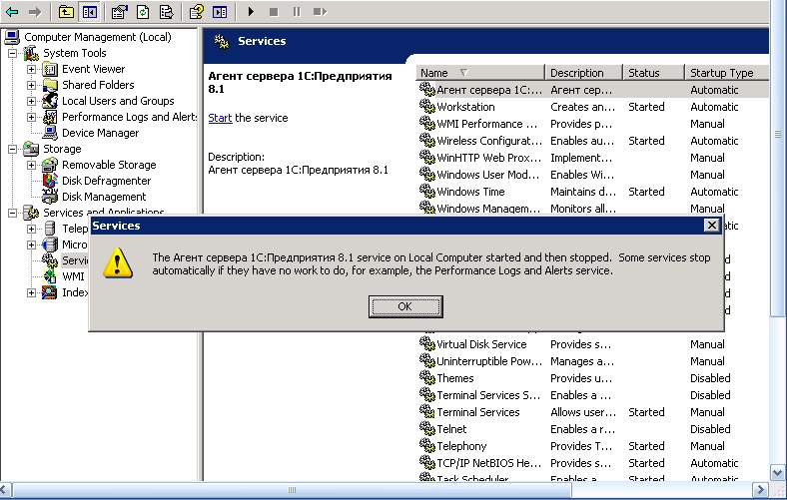This screenshot has height=500, width=787.
Task: Select the Services tree item icon
Action: pos(50,260)
